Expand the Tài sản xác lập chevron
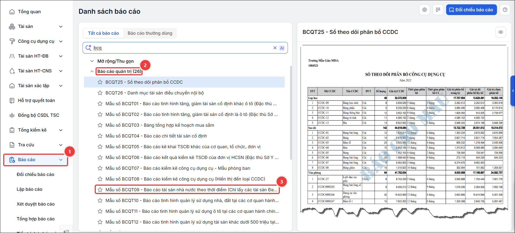The height and width of the screenshot is (233, 515). (61, 86)
